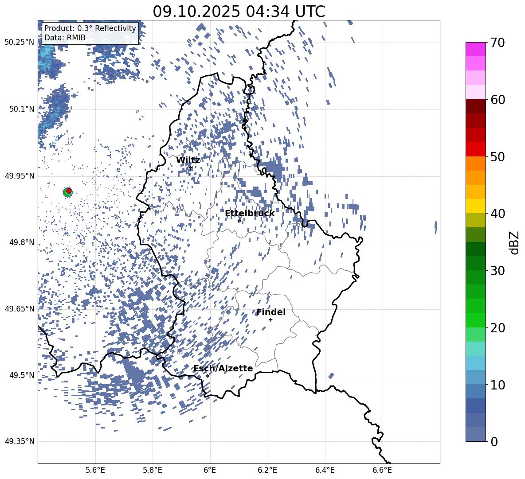The height and width of the screenshot is (479, 525).
Task: Click the colorbar tick label 70
Action: point(497,43)
